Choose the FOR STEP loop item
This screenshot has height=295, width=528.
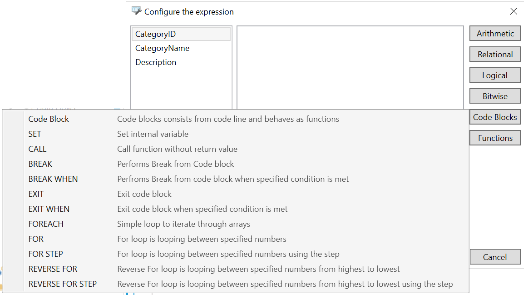click(46, 254)
